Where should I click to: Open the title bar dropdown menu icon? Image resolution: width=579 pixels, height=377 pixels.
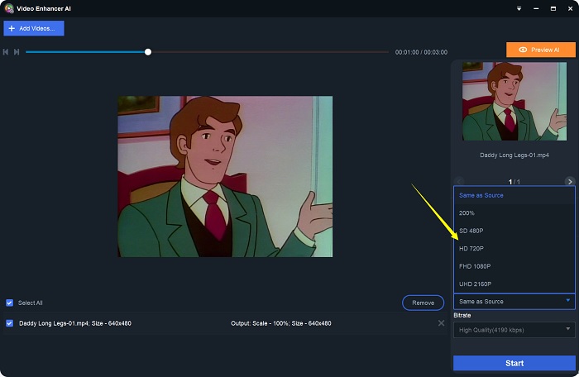[519, 8]
